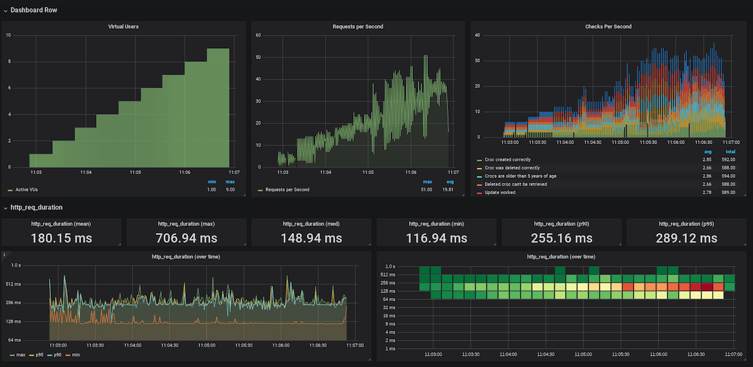Click the 9.00 max Active VUs value
This screenshot has width=753, height=367.
[x=230, y=189]
